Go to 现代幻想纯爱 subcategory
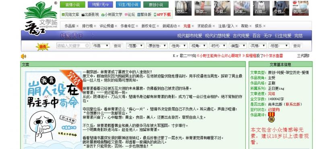The height and width of the screenshot is (149, 322). pos(217,36)
